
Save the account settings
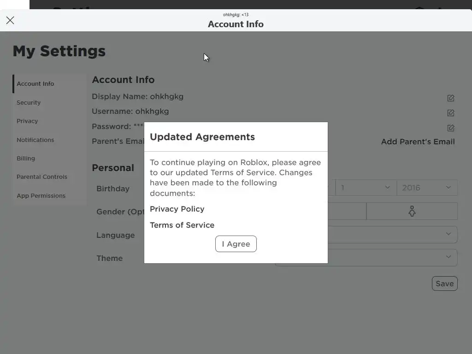[x=445, y=283]
